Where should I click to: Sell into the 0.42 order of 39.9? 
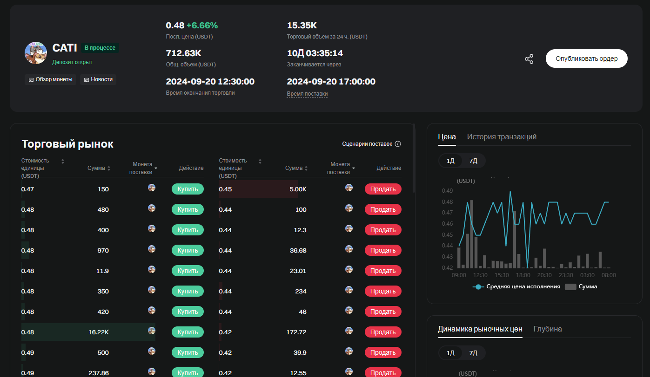click(x=383, y=352)
